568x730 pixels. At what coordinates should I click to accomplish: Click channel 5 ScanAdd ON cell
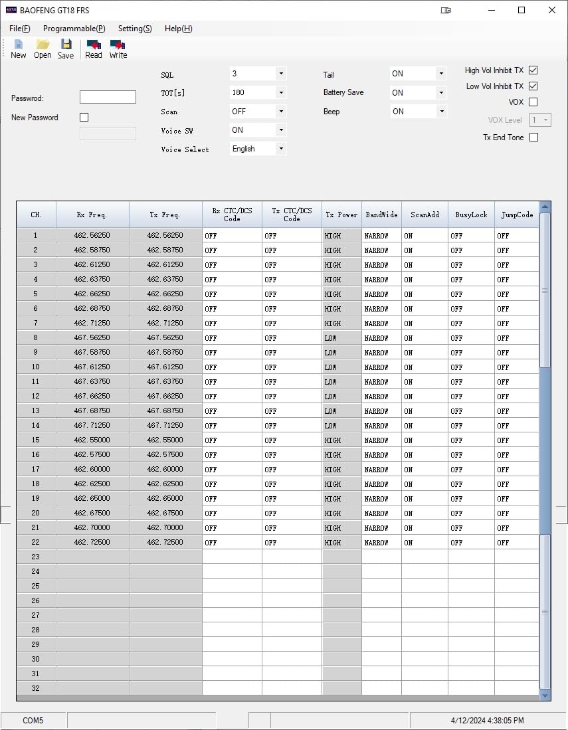click(425, 294)
